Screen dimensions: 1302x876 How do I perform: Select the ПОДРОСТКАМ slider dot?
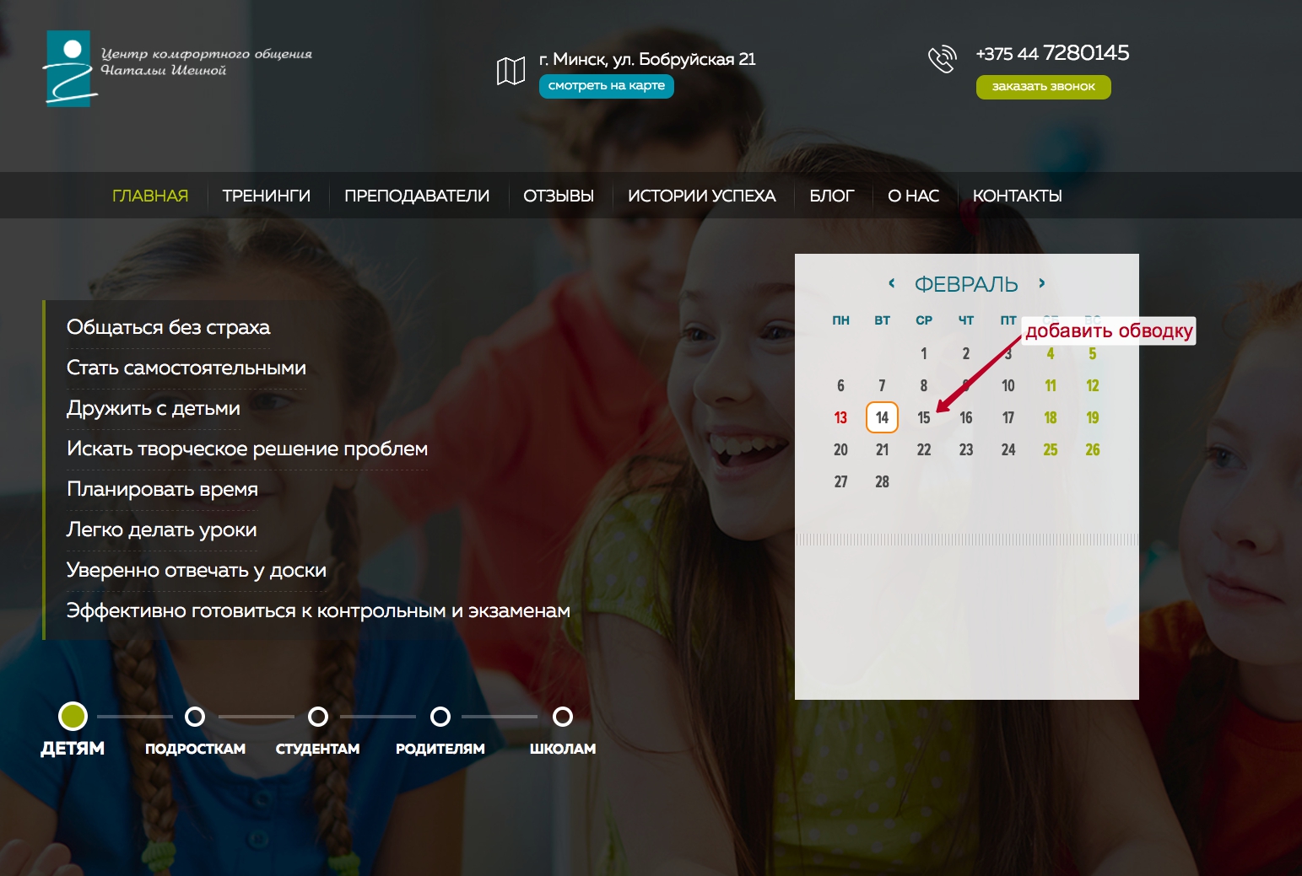click(195, 717)
